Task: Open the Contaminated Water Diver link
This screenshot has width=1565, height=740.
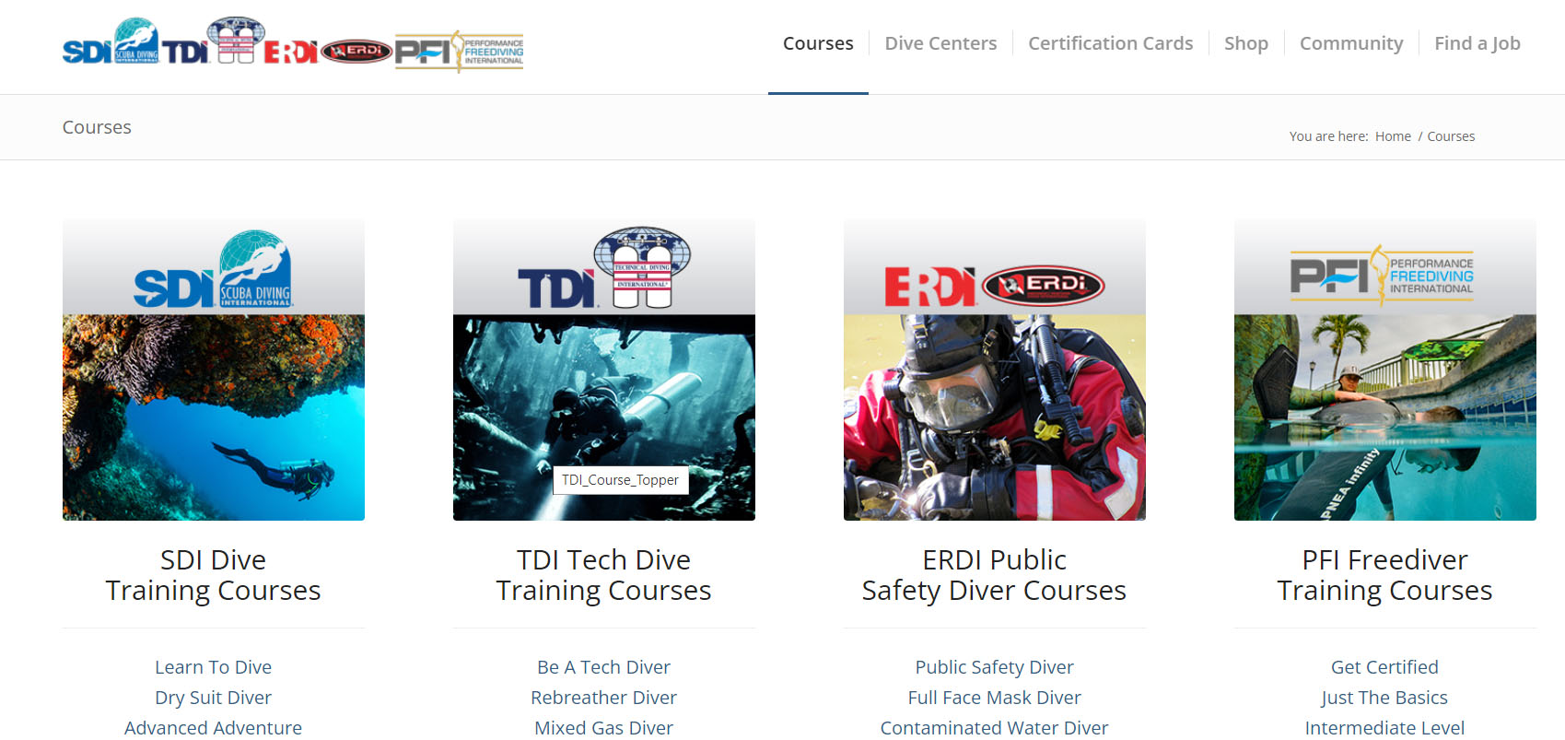Action: (x=995, y=728)
